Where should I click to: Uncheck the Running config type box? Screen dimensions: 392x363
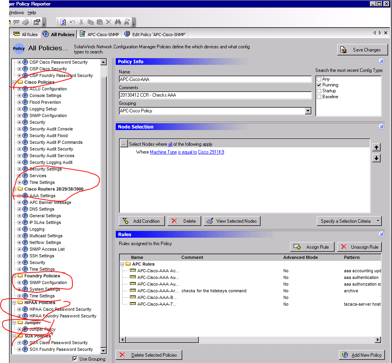(319, 85)
